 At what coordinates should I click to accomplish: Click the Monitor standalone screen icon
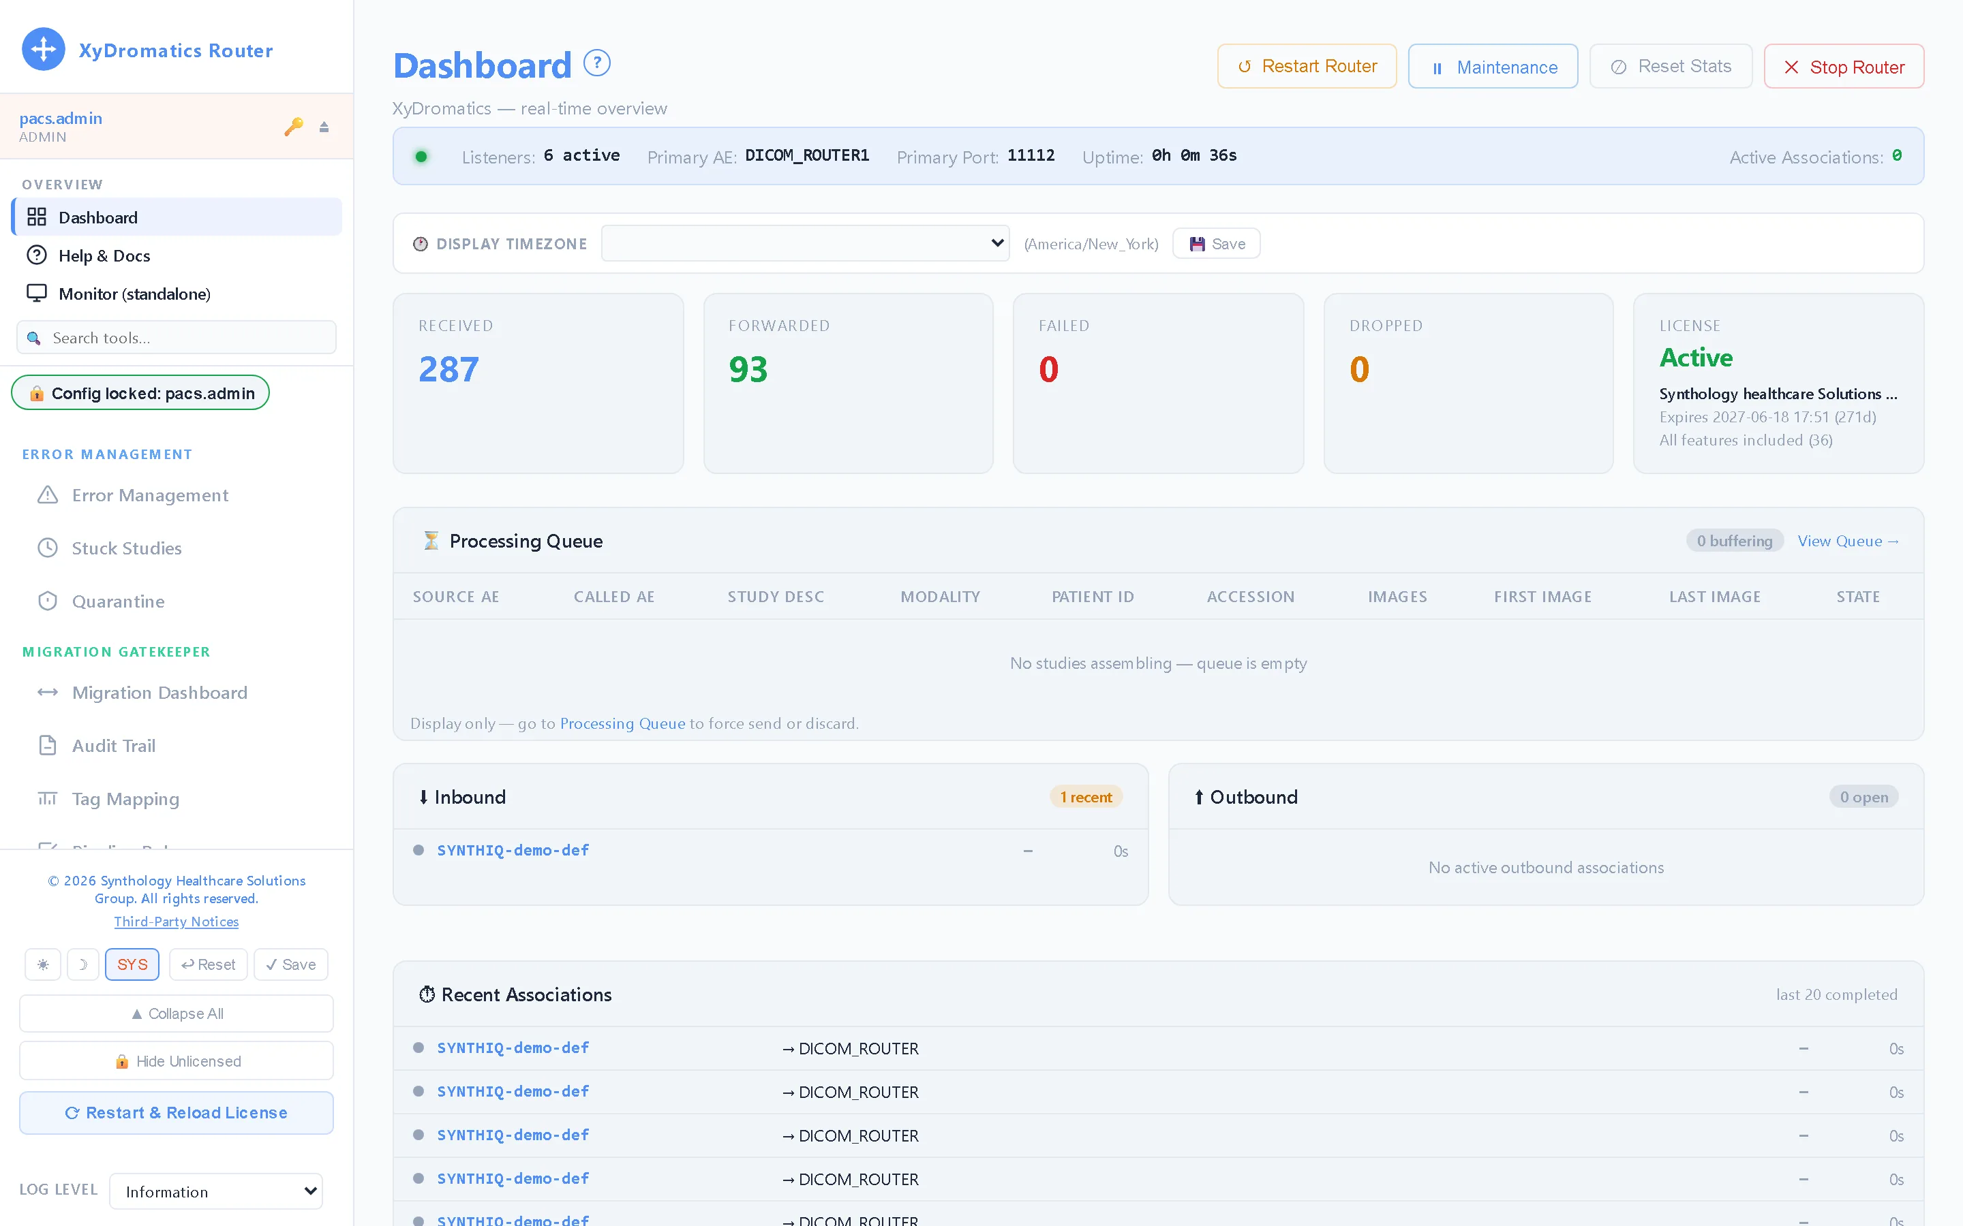point(37,293)
